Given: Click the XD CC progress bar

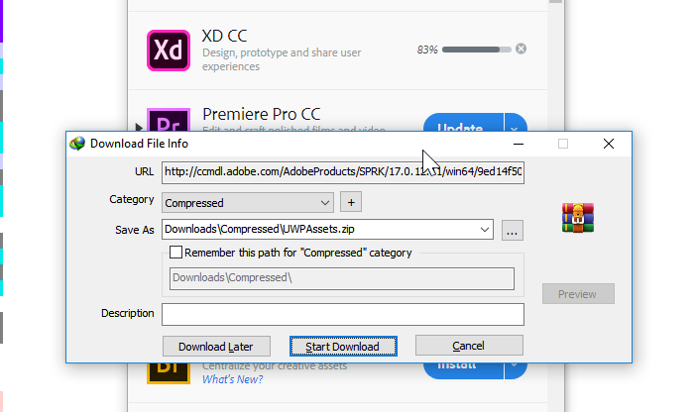Looking at the screenshot, I should pos(477,50).
